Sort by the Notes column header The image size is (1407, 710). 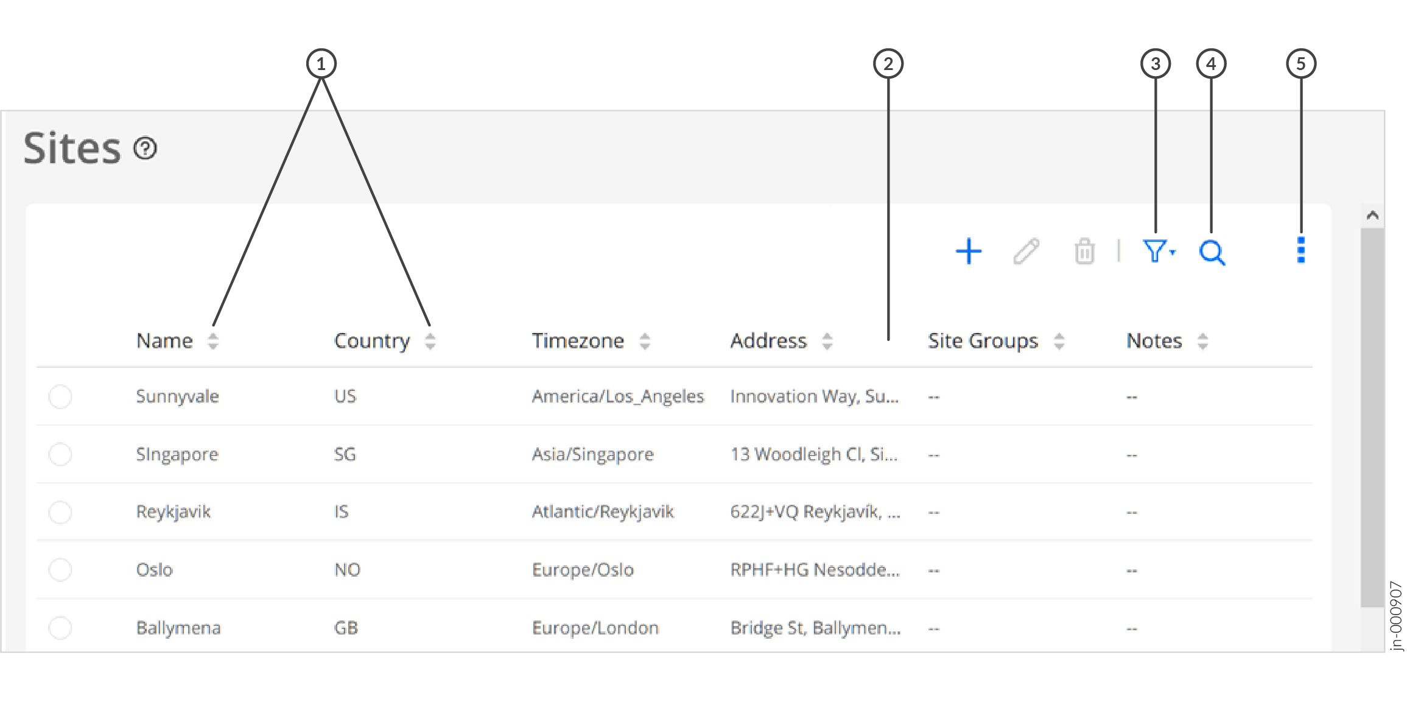(x=1202, y=341)
